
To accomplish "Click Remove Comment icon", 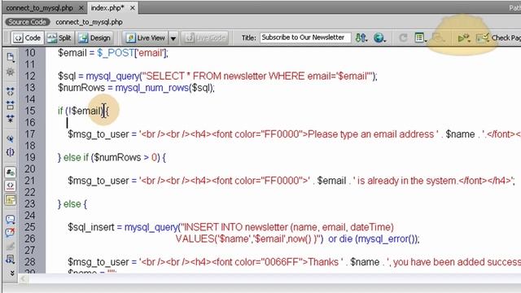I will click(11, 232).
